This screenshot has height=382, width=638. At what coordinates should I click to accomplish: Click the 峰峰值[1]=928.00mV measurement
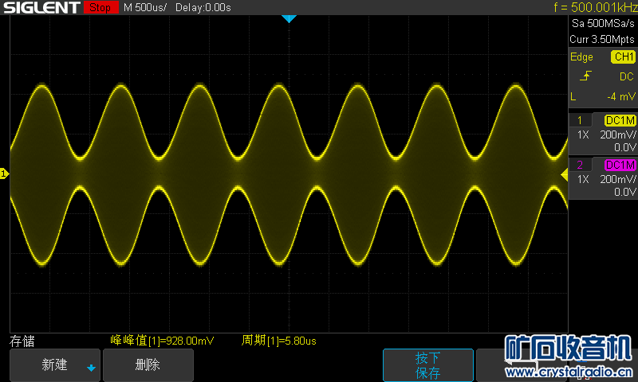coord(162,341)
